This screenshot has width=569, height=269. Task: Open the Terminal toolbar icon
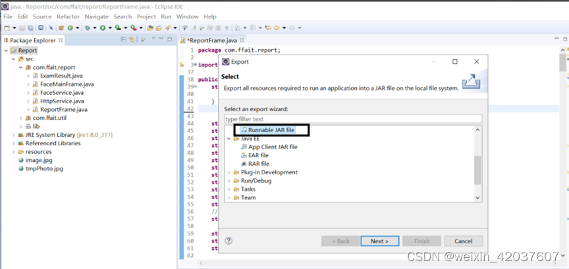click(x=41, y=28)
